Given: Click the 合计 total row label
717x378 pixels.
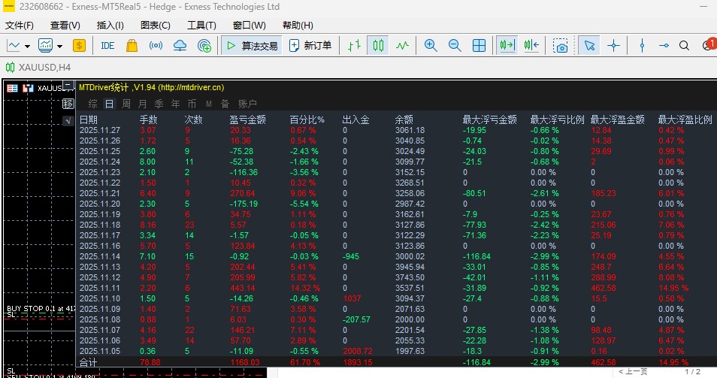Looking at the screenshot, I should pyautogui.click(x=88, y=362).
